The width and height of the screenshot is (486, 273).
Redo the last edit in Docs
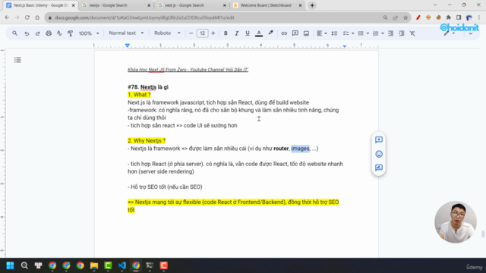point(37,33)
